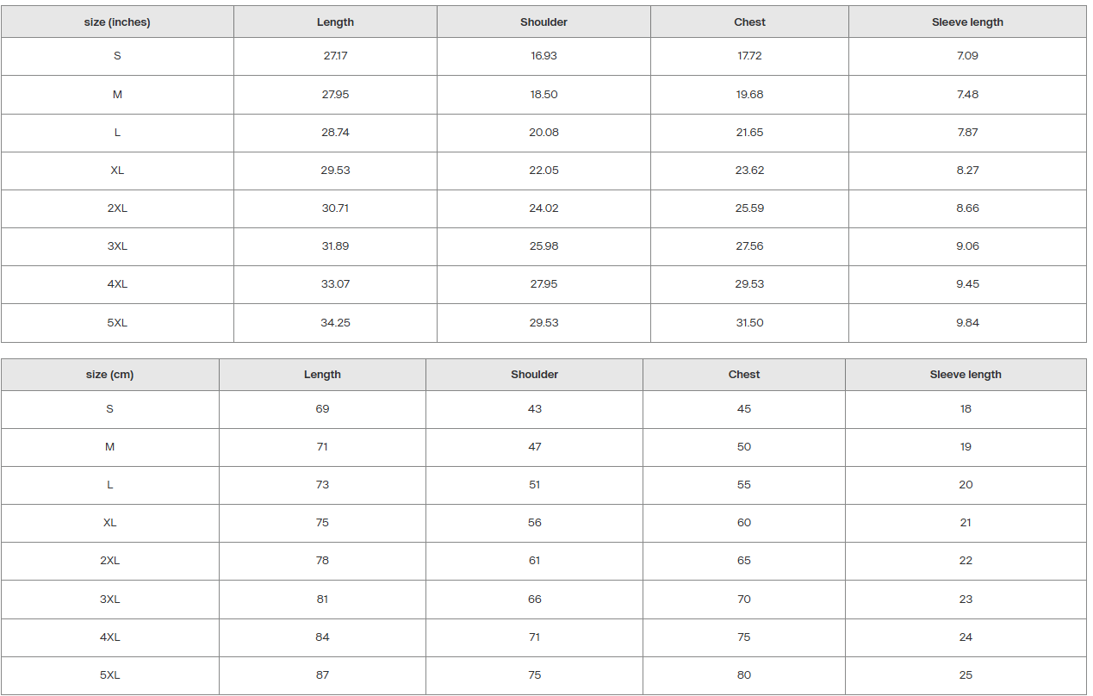
Task: Click the 27.17 length cell
Action: (x=335, y=56)
